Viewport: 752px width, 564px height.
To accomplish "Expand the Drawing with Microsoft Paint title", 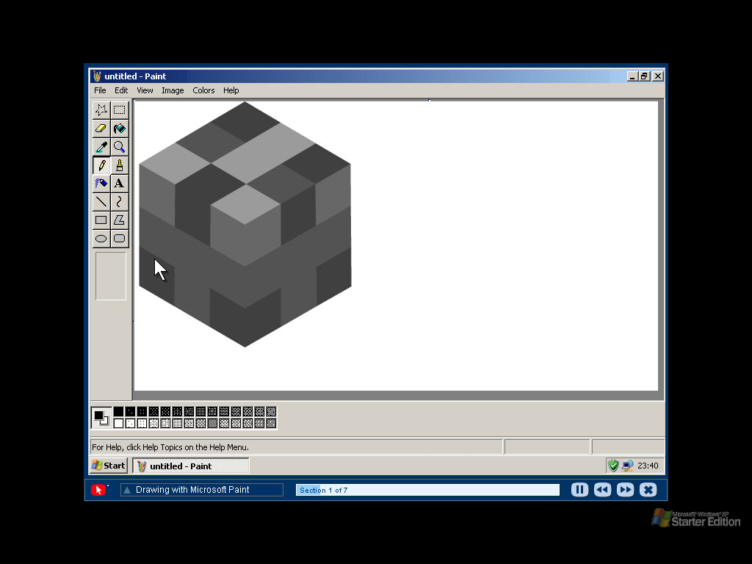I will coord(127,490).
